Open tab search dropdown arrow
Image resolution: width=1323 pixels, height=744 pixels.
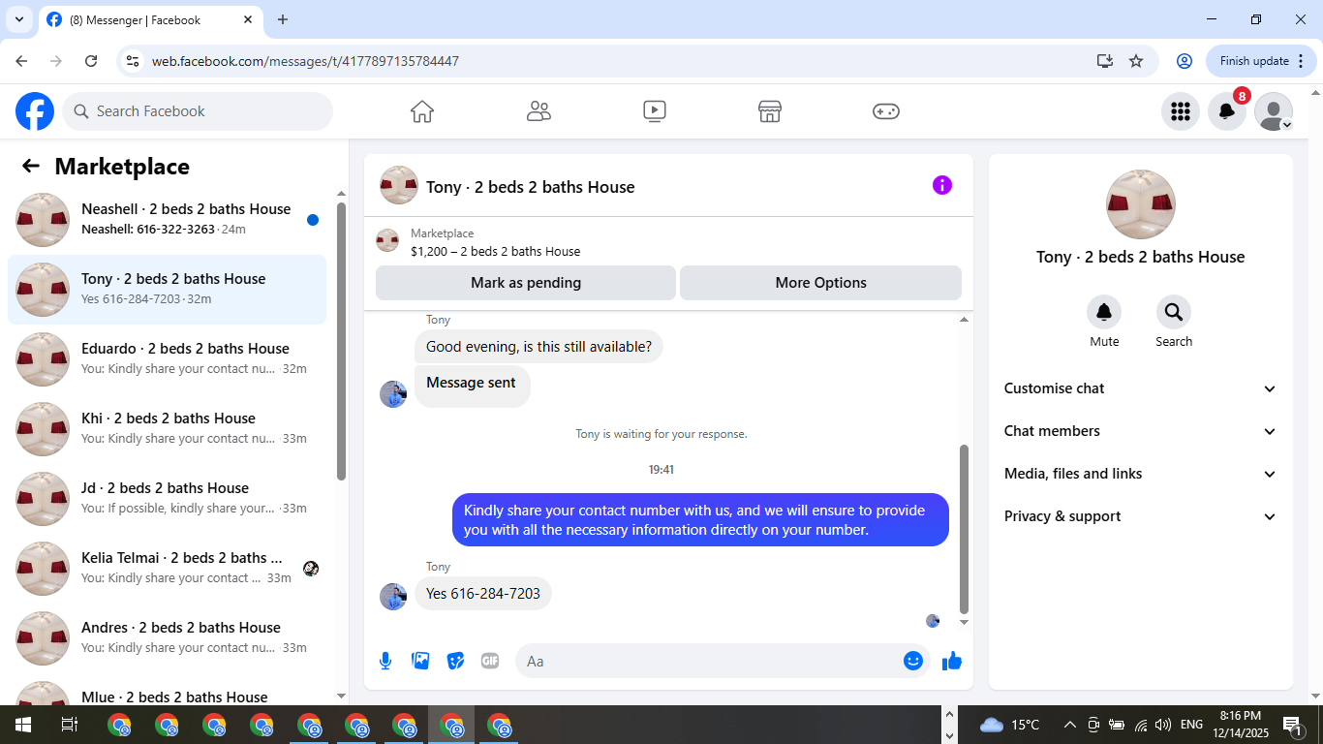coord(18,19)
